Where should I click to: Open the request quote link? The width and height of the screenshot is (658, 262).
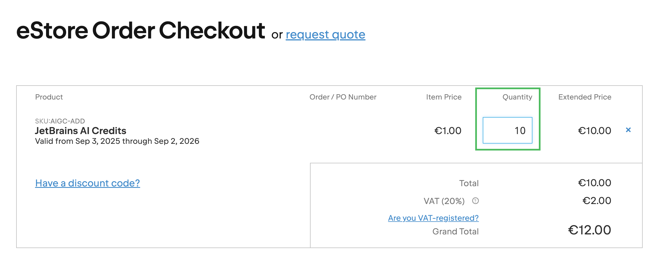point(325,35)
